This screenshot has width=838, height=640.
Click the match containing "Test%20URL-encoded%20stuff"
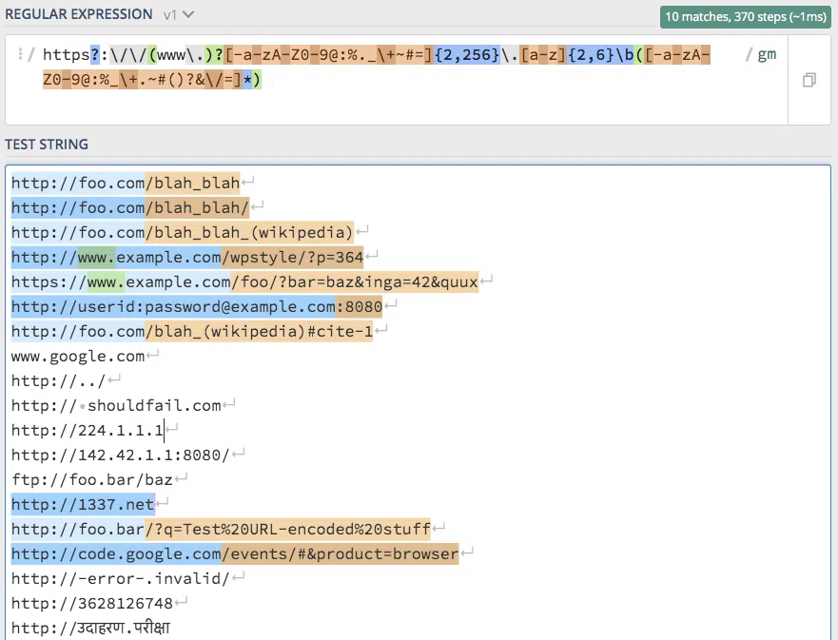[x=221, y=529]
